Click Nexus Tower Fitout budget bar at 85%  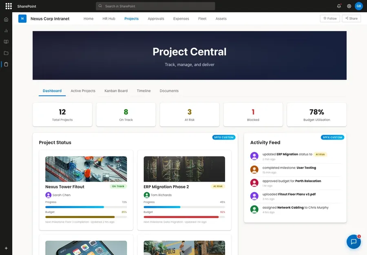(x=86, y=217)
